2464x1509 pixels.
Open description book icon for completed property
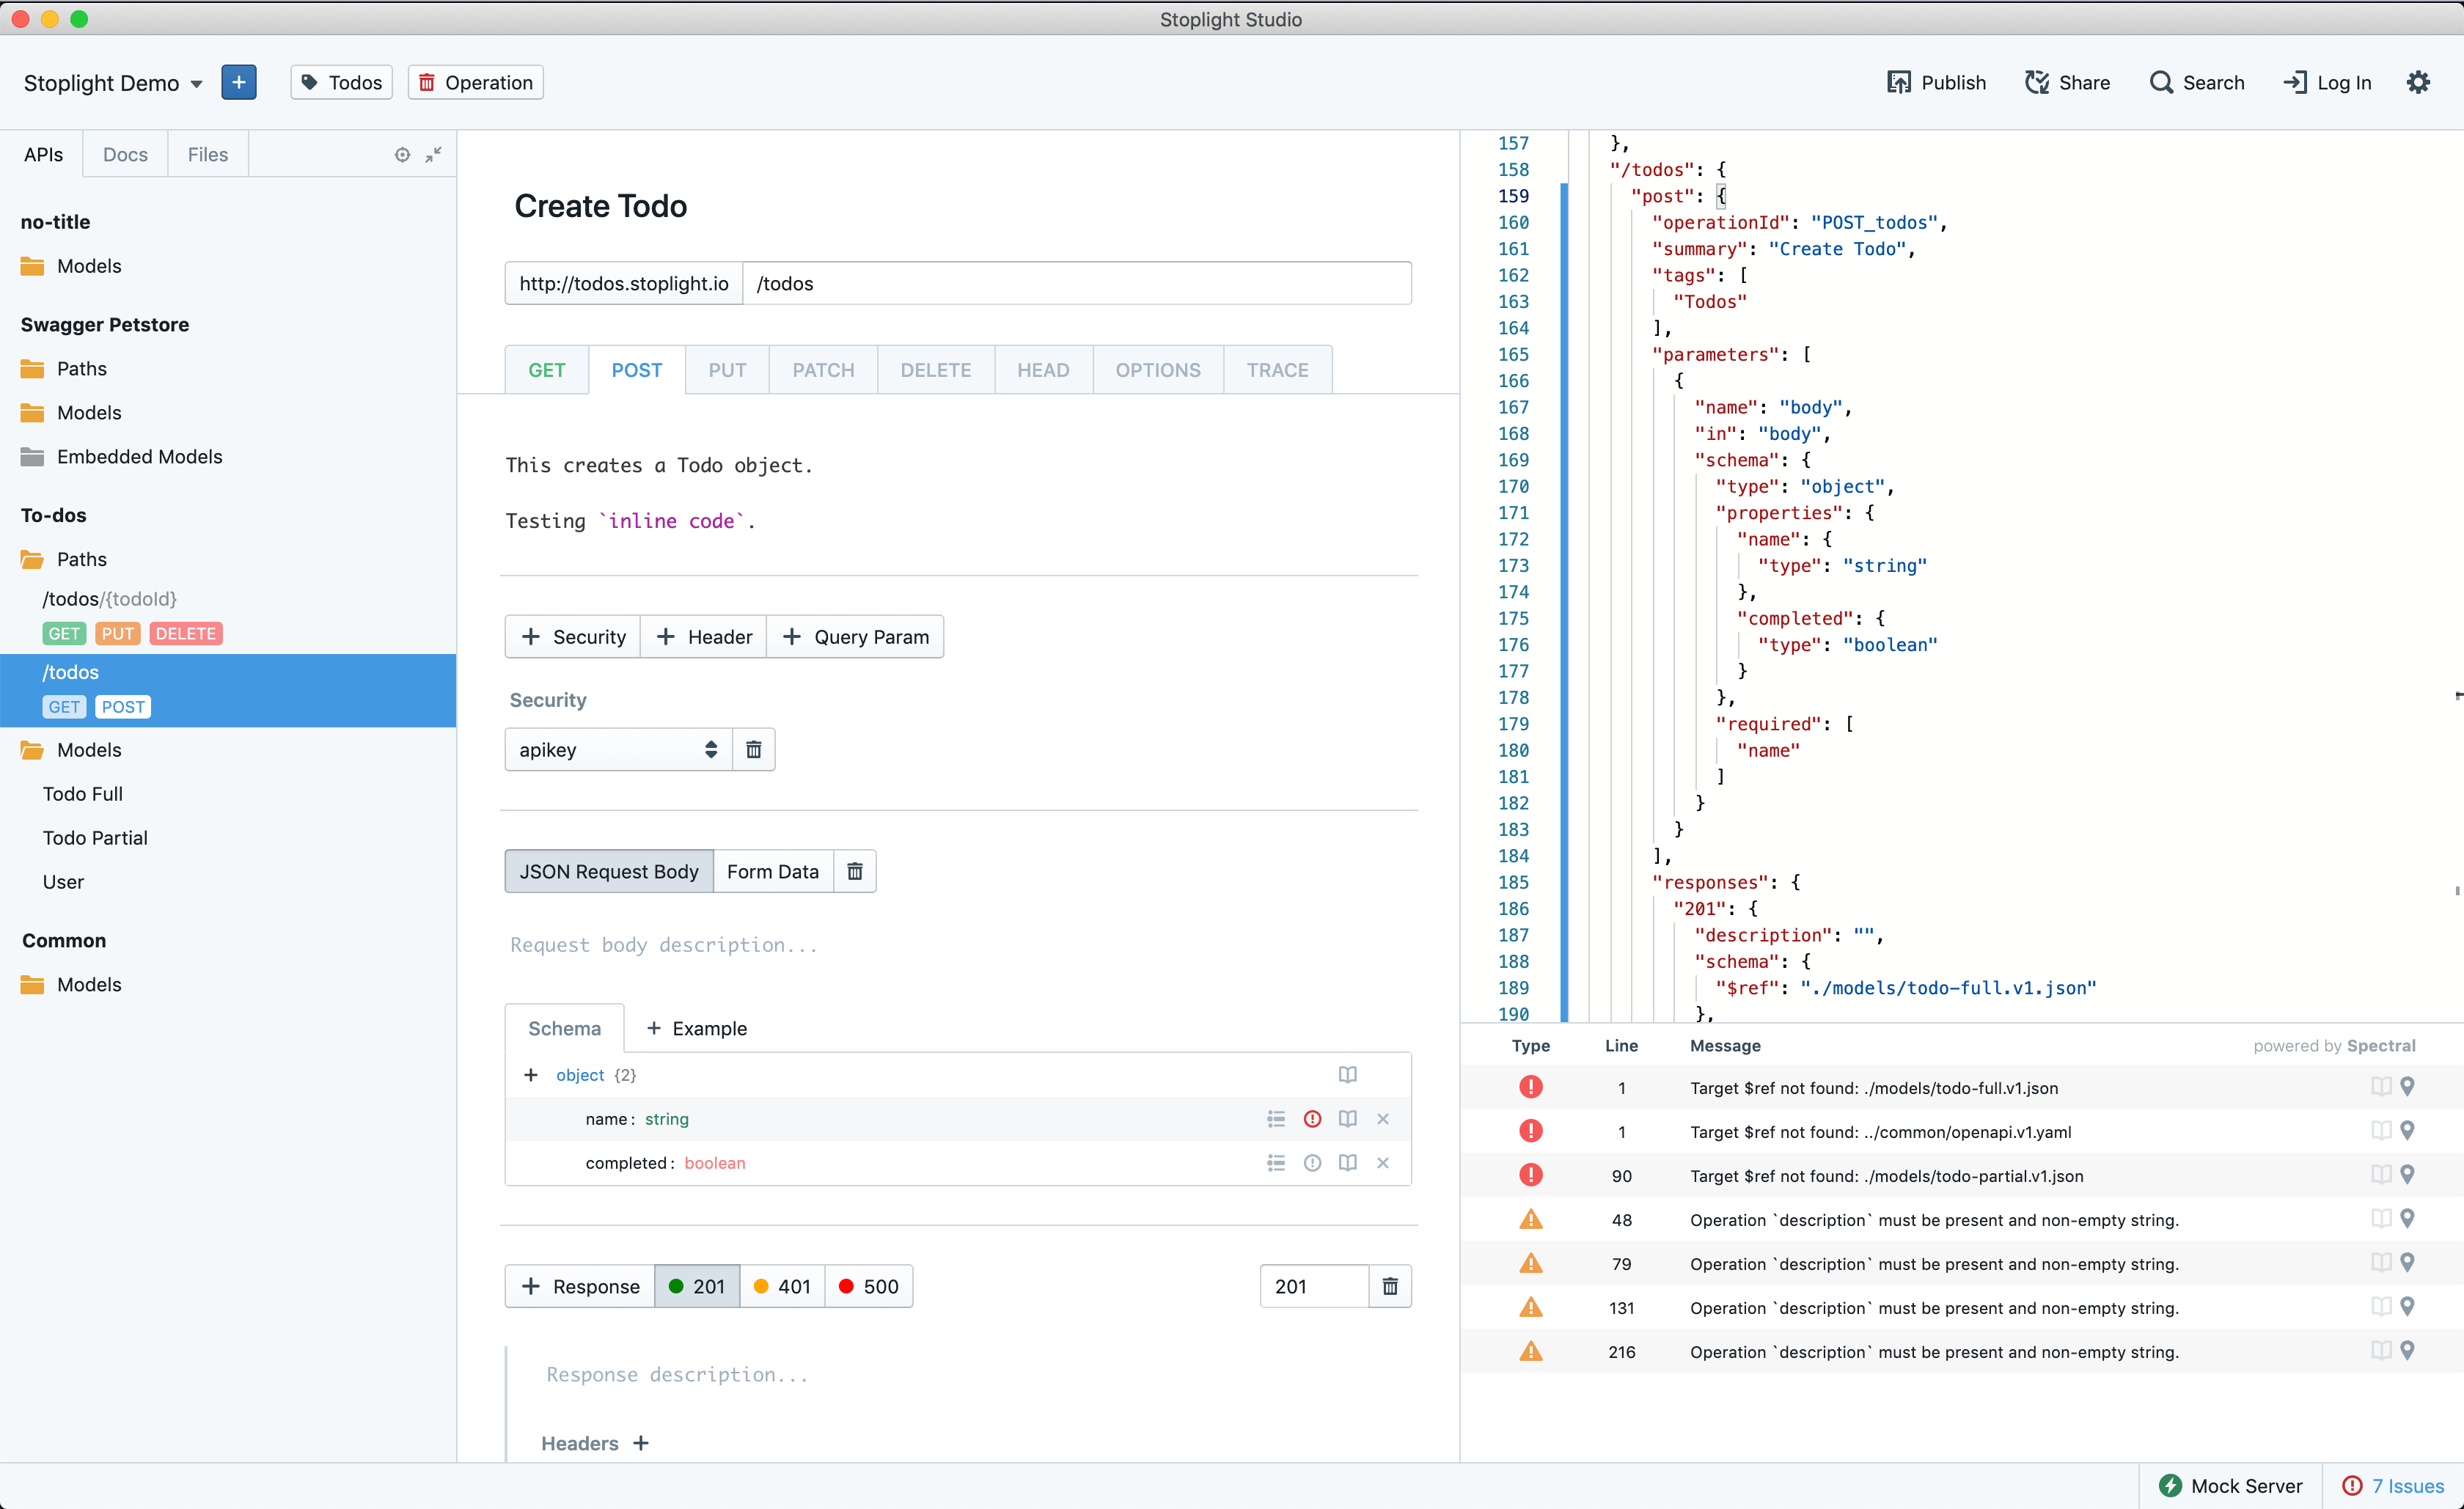(1348, 1163)
